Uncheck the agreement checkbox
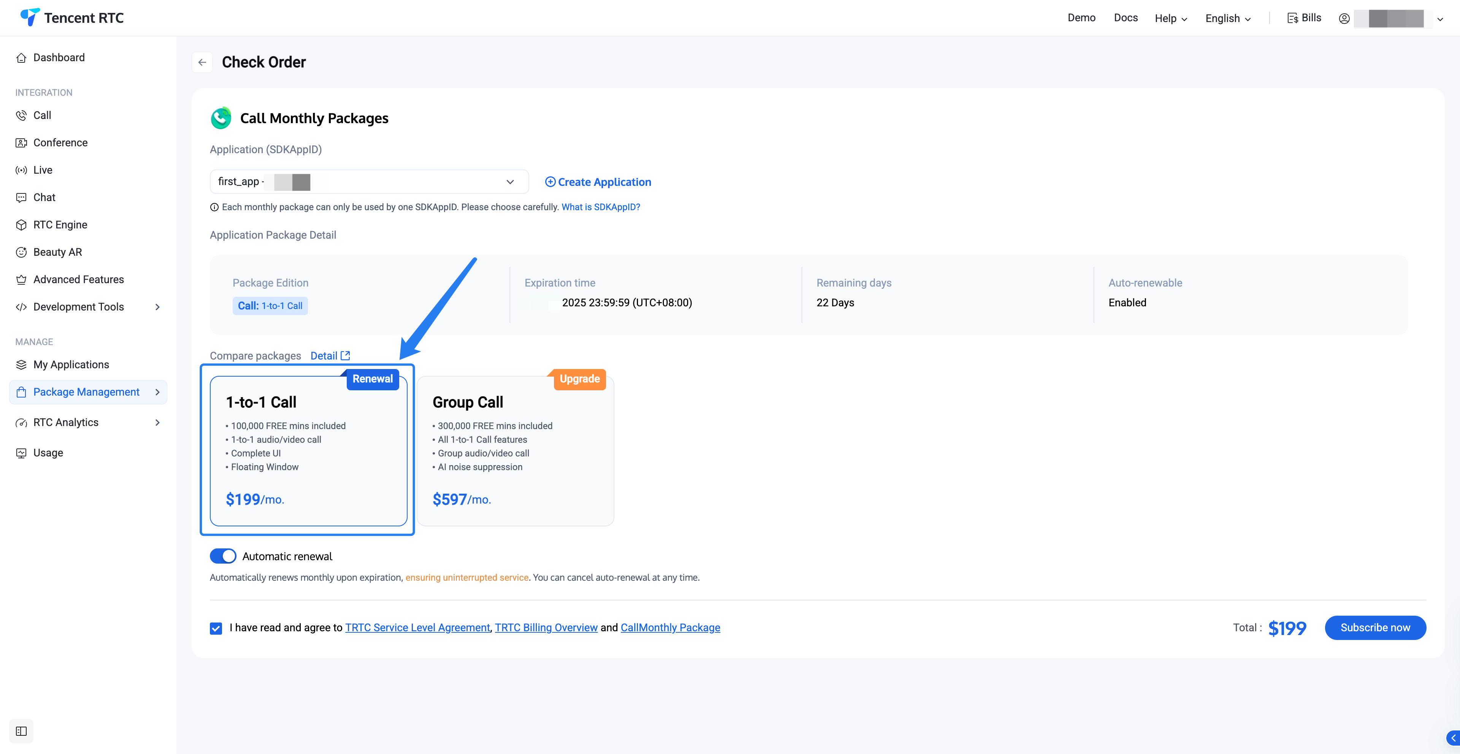 tap(216, 628)
